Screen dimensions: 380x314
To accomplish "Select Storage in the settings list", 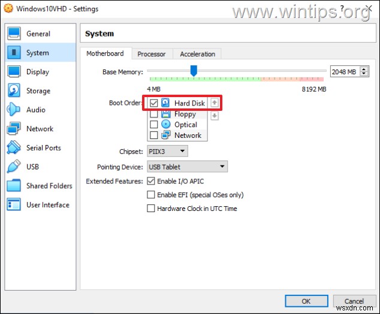I will (x=41, y=90).
